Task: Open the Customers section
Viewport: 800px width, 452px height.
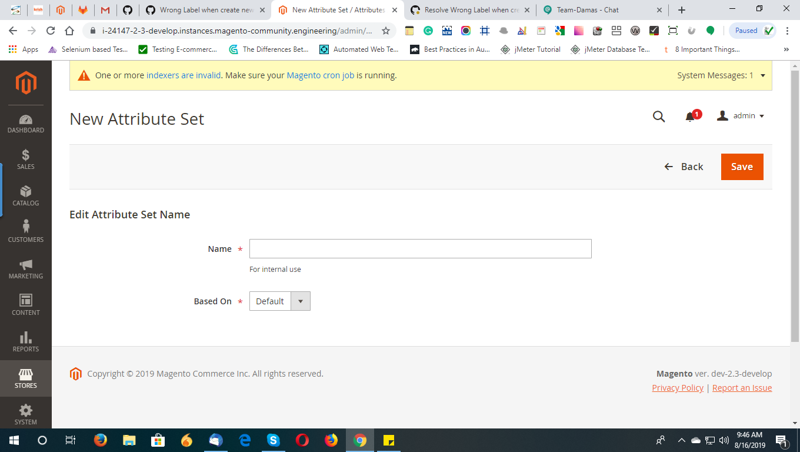Action: (25, 232)
